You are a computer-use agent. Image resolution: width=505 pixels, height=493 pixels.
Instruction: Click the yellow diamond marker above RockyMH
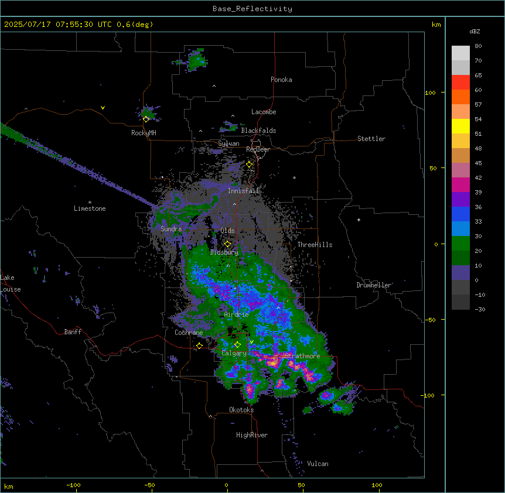[146, 119]
